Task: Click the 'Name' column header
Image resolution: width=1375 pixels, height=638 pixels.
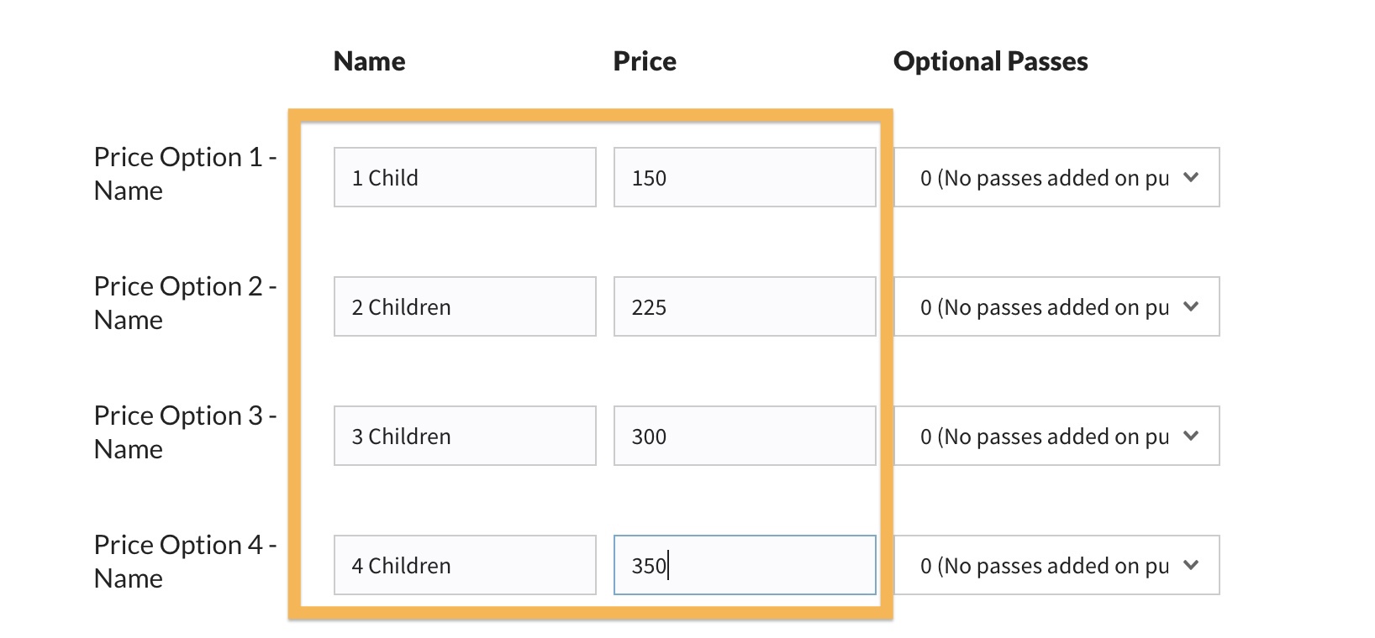Action: pos(369,61)
